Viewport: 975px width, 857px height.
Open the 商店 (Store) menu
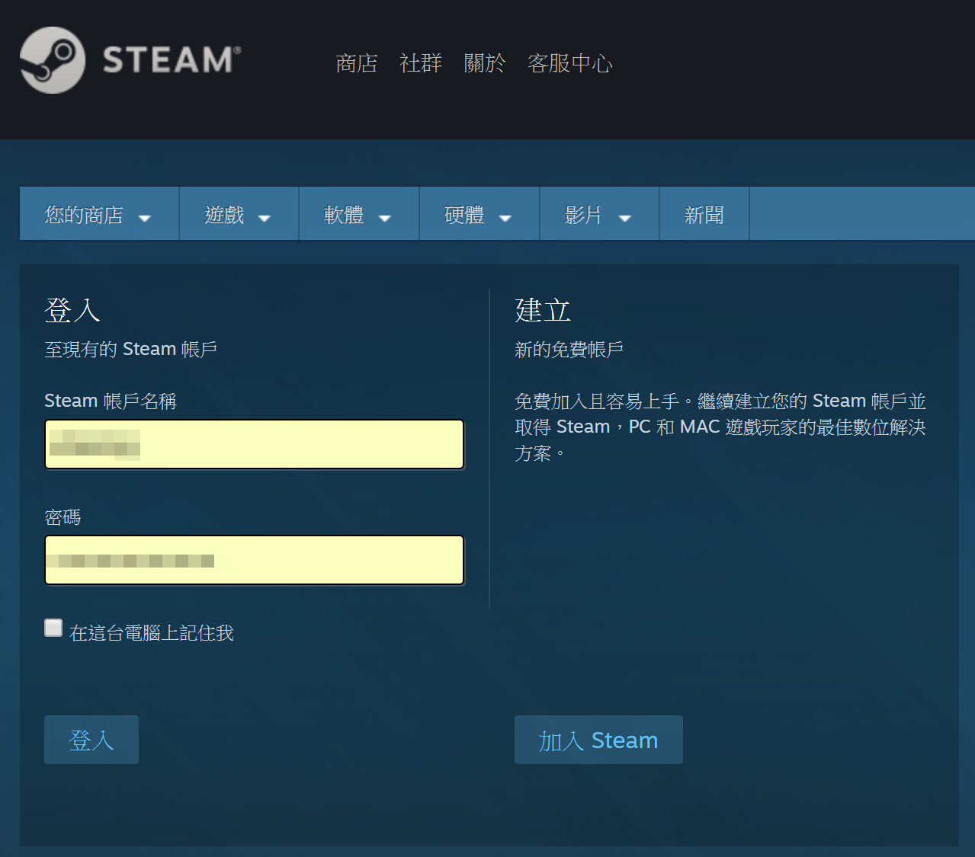coord(357,63)
